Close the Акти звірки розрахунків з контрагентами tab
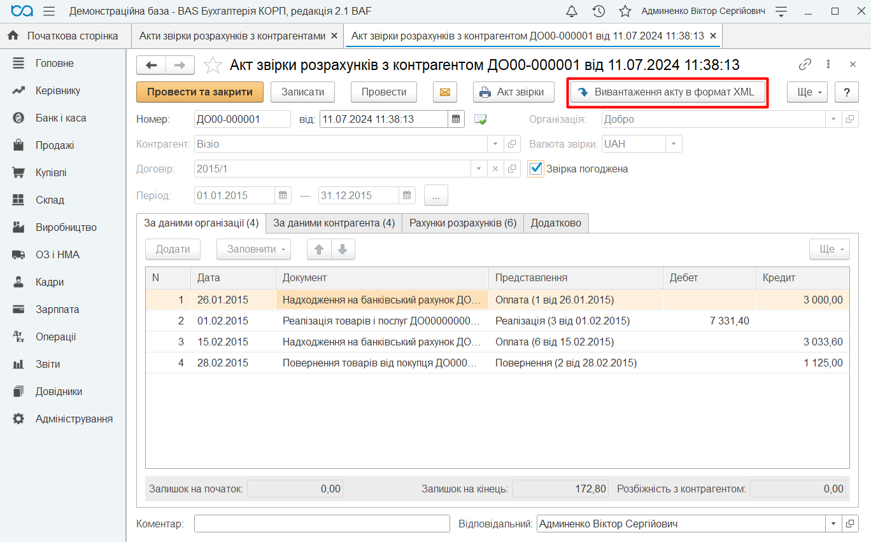The width and height of the screenshot is (871, 542). point(334,36)
